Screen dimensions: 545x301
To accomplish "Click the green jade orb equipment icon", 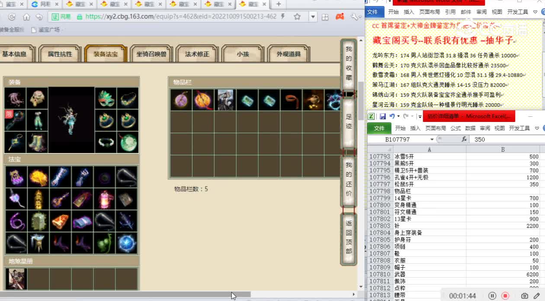I will pyautogui.click(x=128, y=142).
